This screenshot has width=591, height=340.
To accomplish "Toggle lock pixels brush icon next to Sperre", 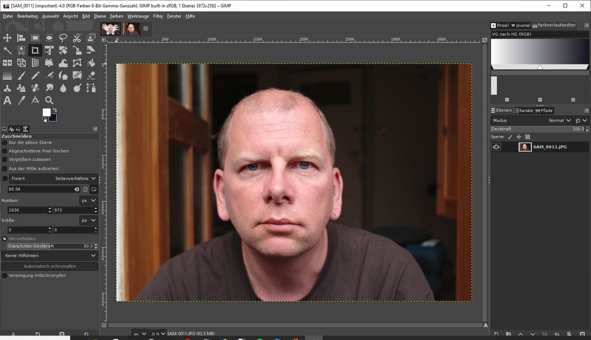I will click(510, 137).
